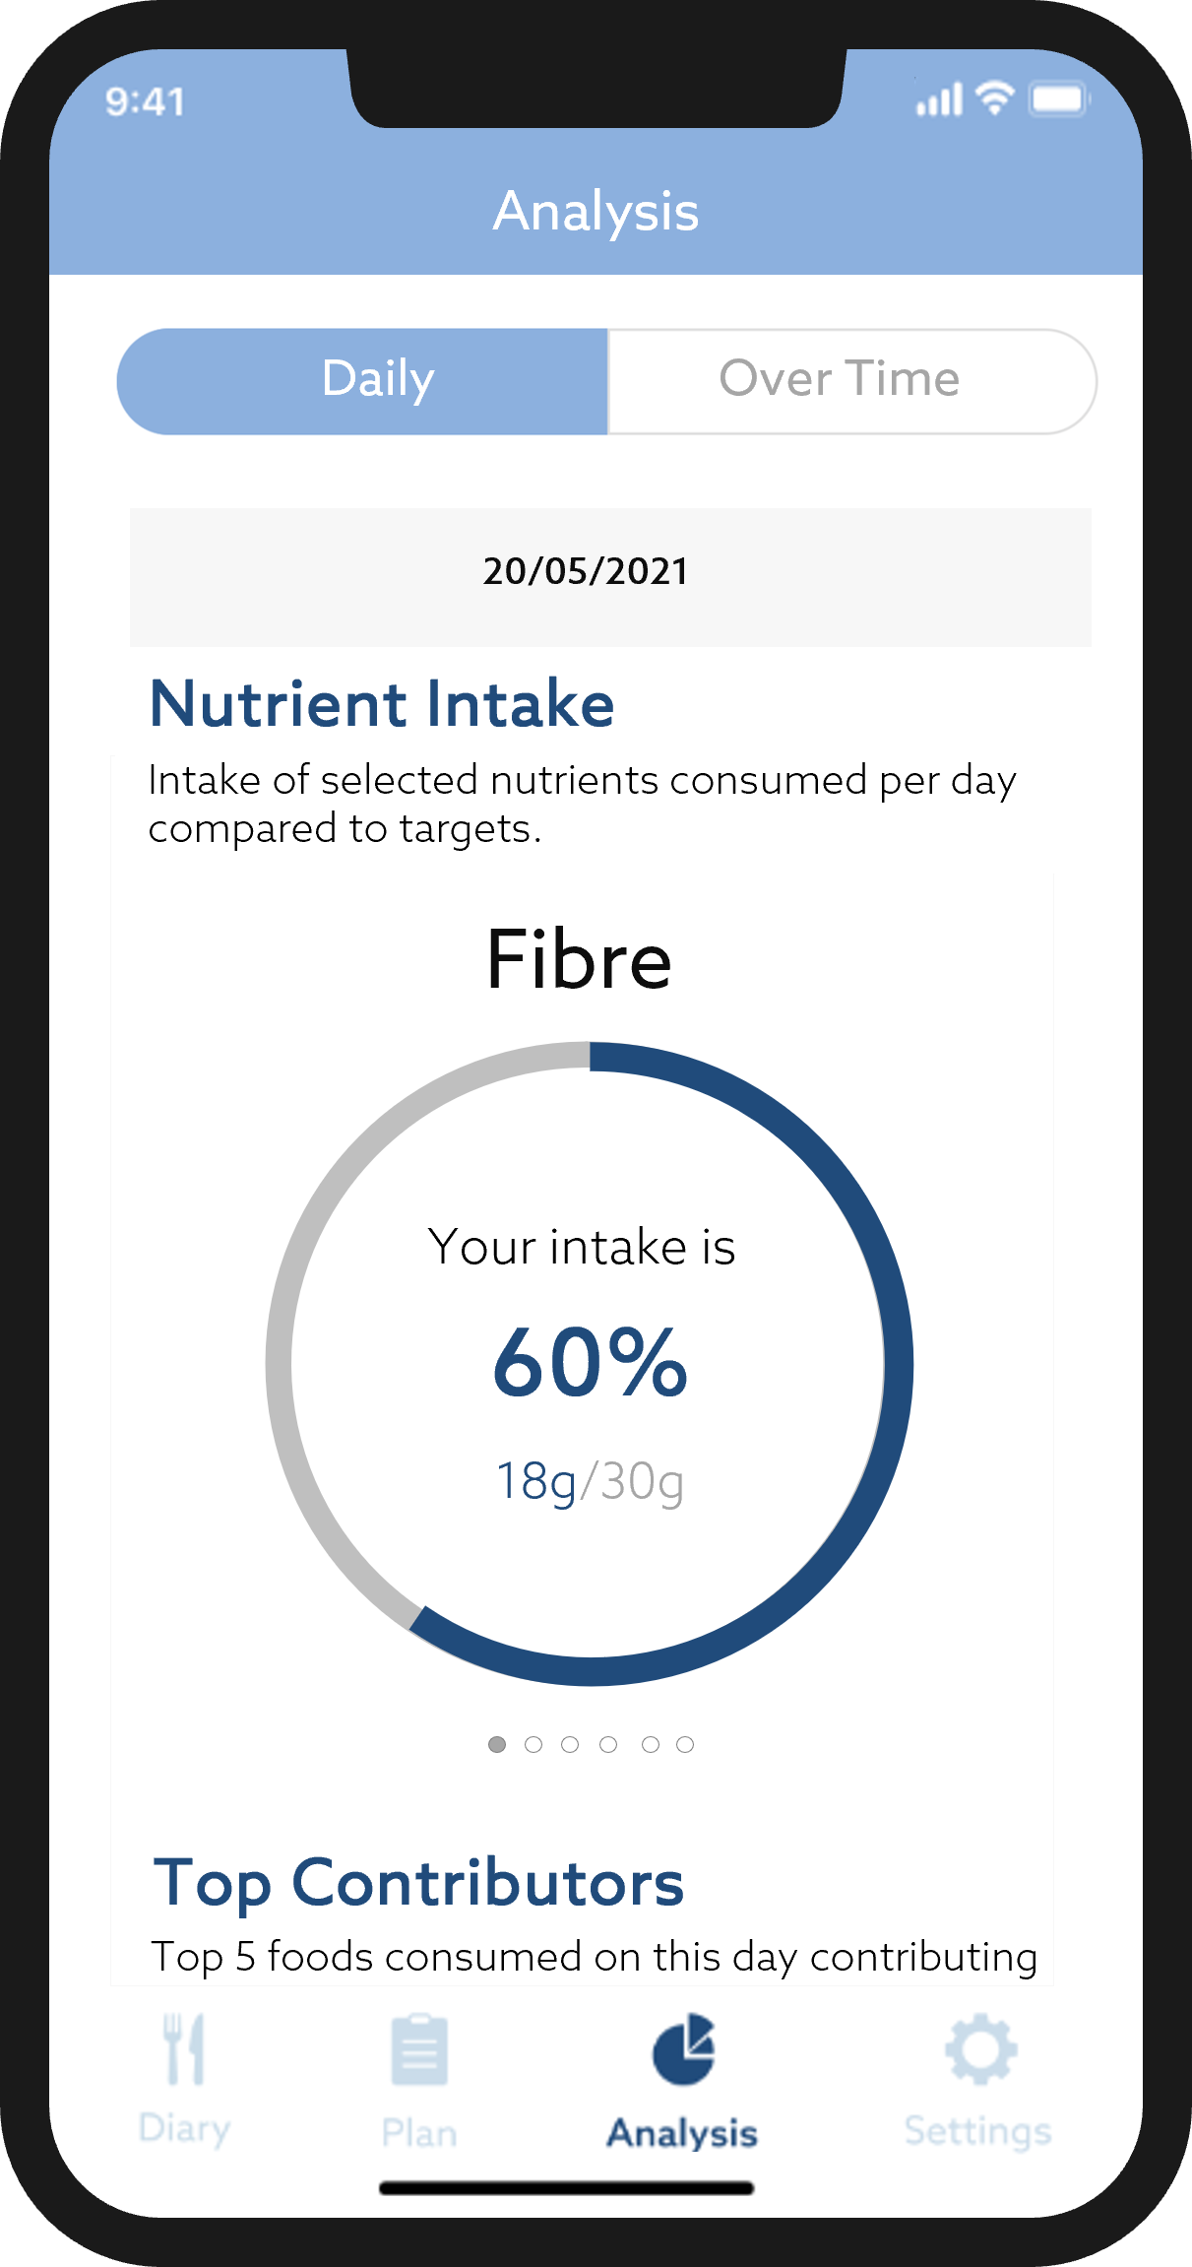
Task: Select the last nutrient page dot
Action: point(685,1745)
